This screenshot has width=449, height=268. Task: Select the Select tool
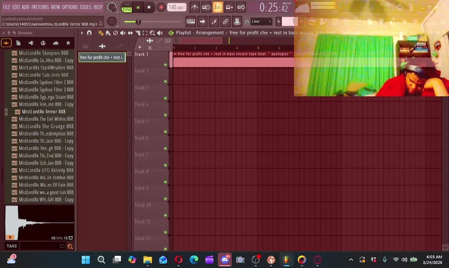click(145, 33)
